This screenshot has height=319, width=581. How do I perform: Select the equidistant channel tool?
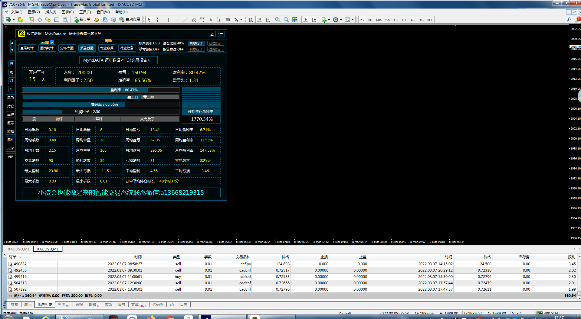(194, 20)
